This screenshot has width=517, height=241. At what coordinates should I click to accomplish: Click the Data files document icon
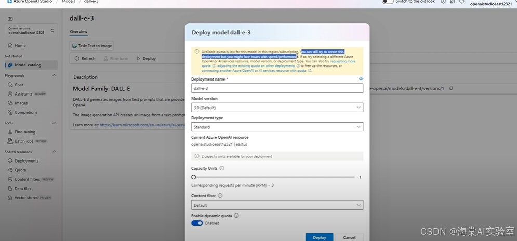[x=10, y=189]
